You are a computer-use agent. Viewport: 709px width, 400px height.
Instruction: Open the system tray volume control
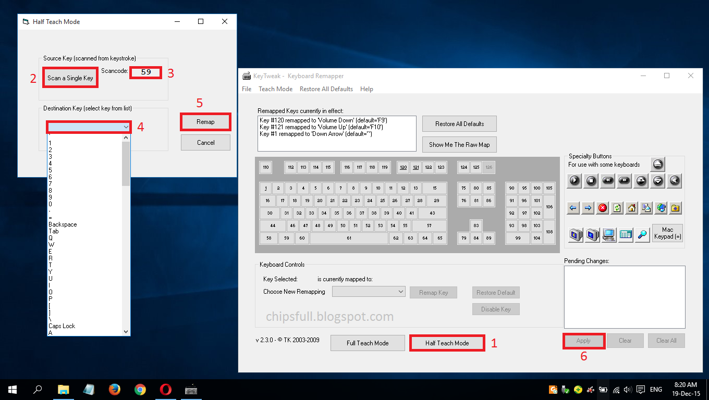627,389
